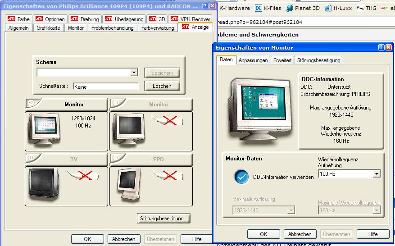Viewport: 395px width, 246px height.
Task: Open the THG bookmark in browser
Action: coord(367,8)
